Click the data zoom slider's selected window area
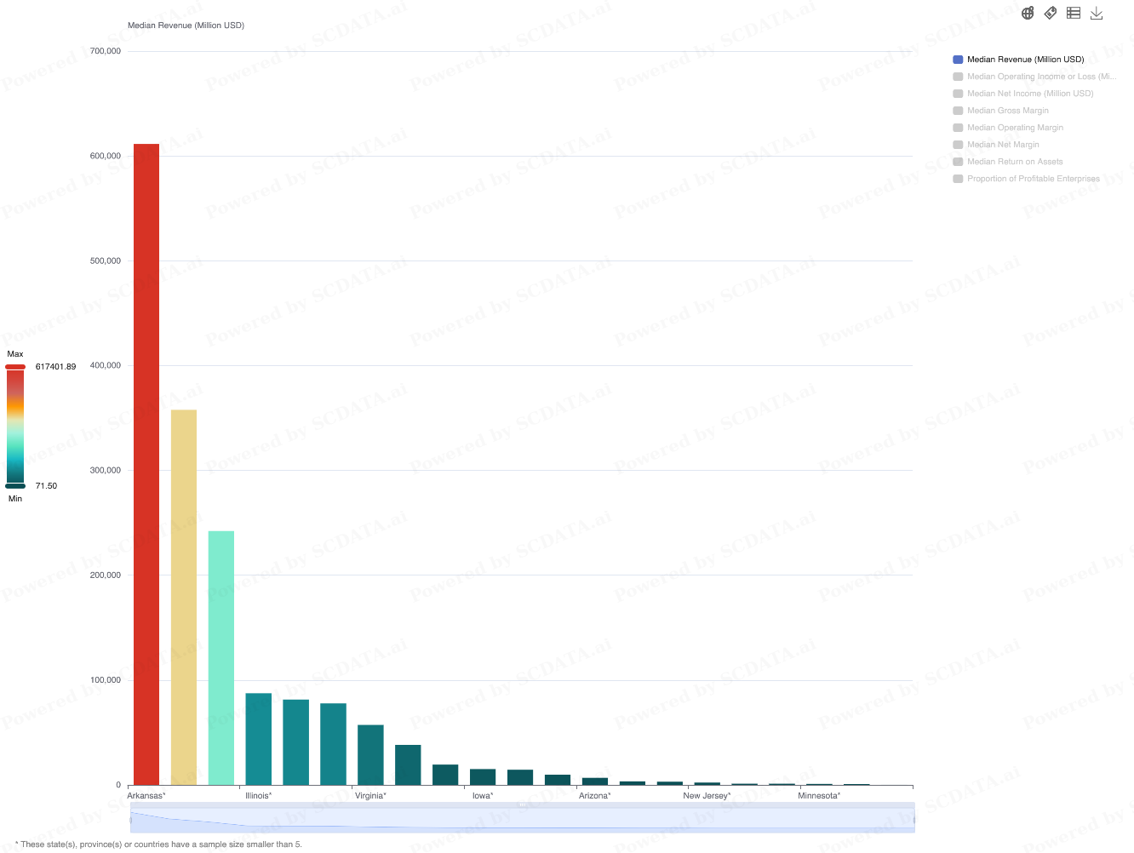Viewport: 1134px width, 853px height. pos(522,820)
